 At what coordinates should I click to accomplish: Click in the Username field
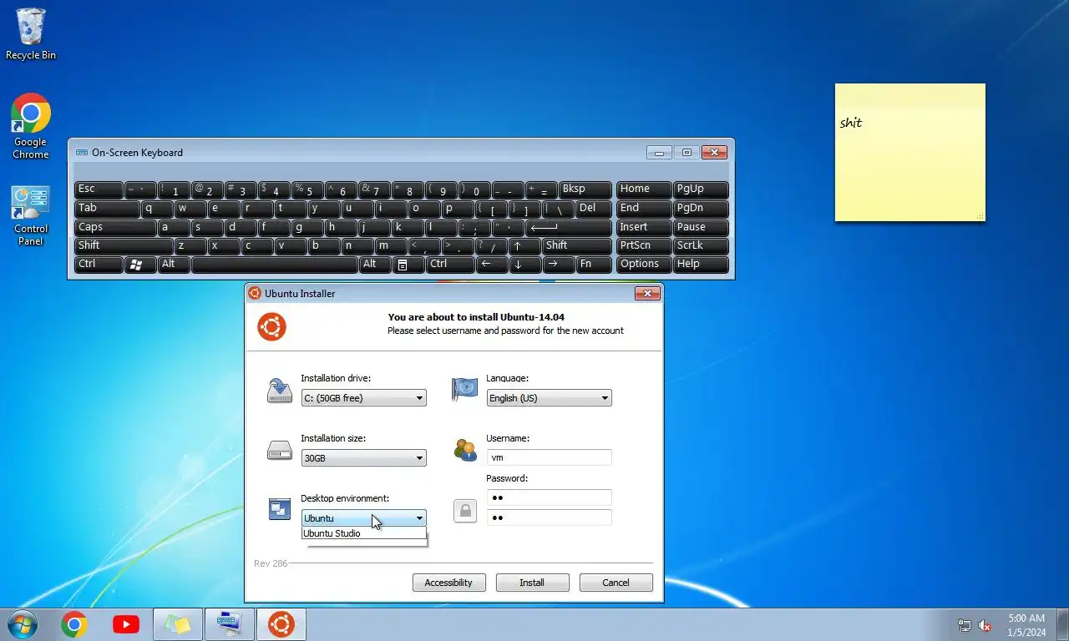[549, 457]
